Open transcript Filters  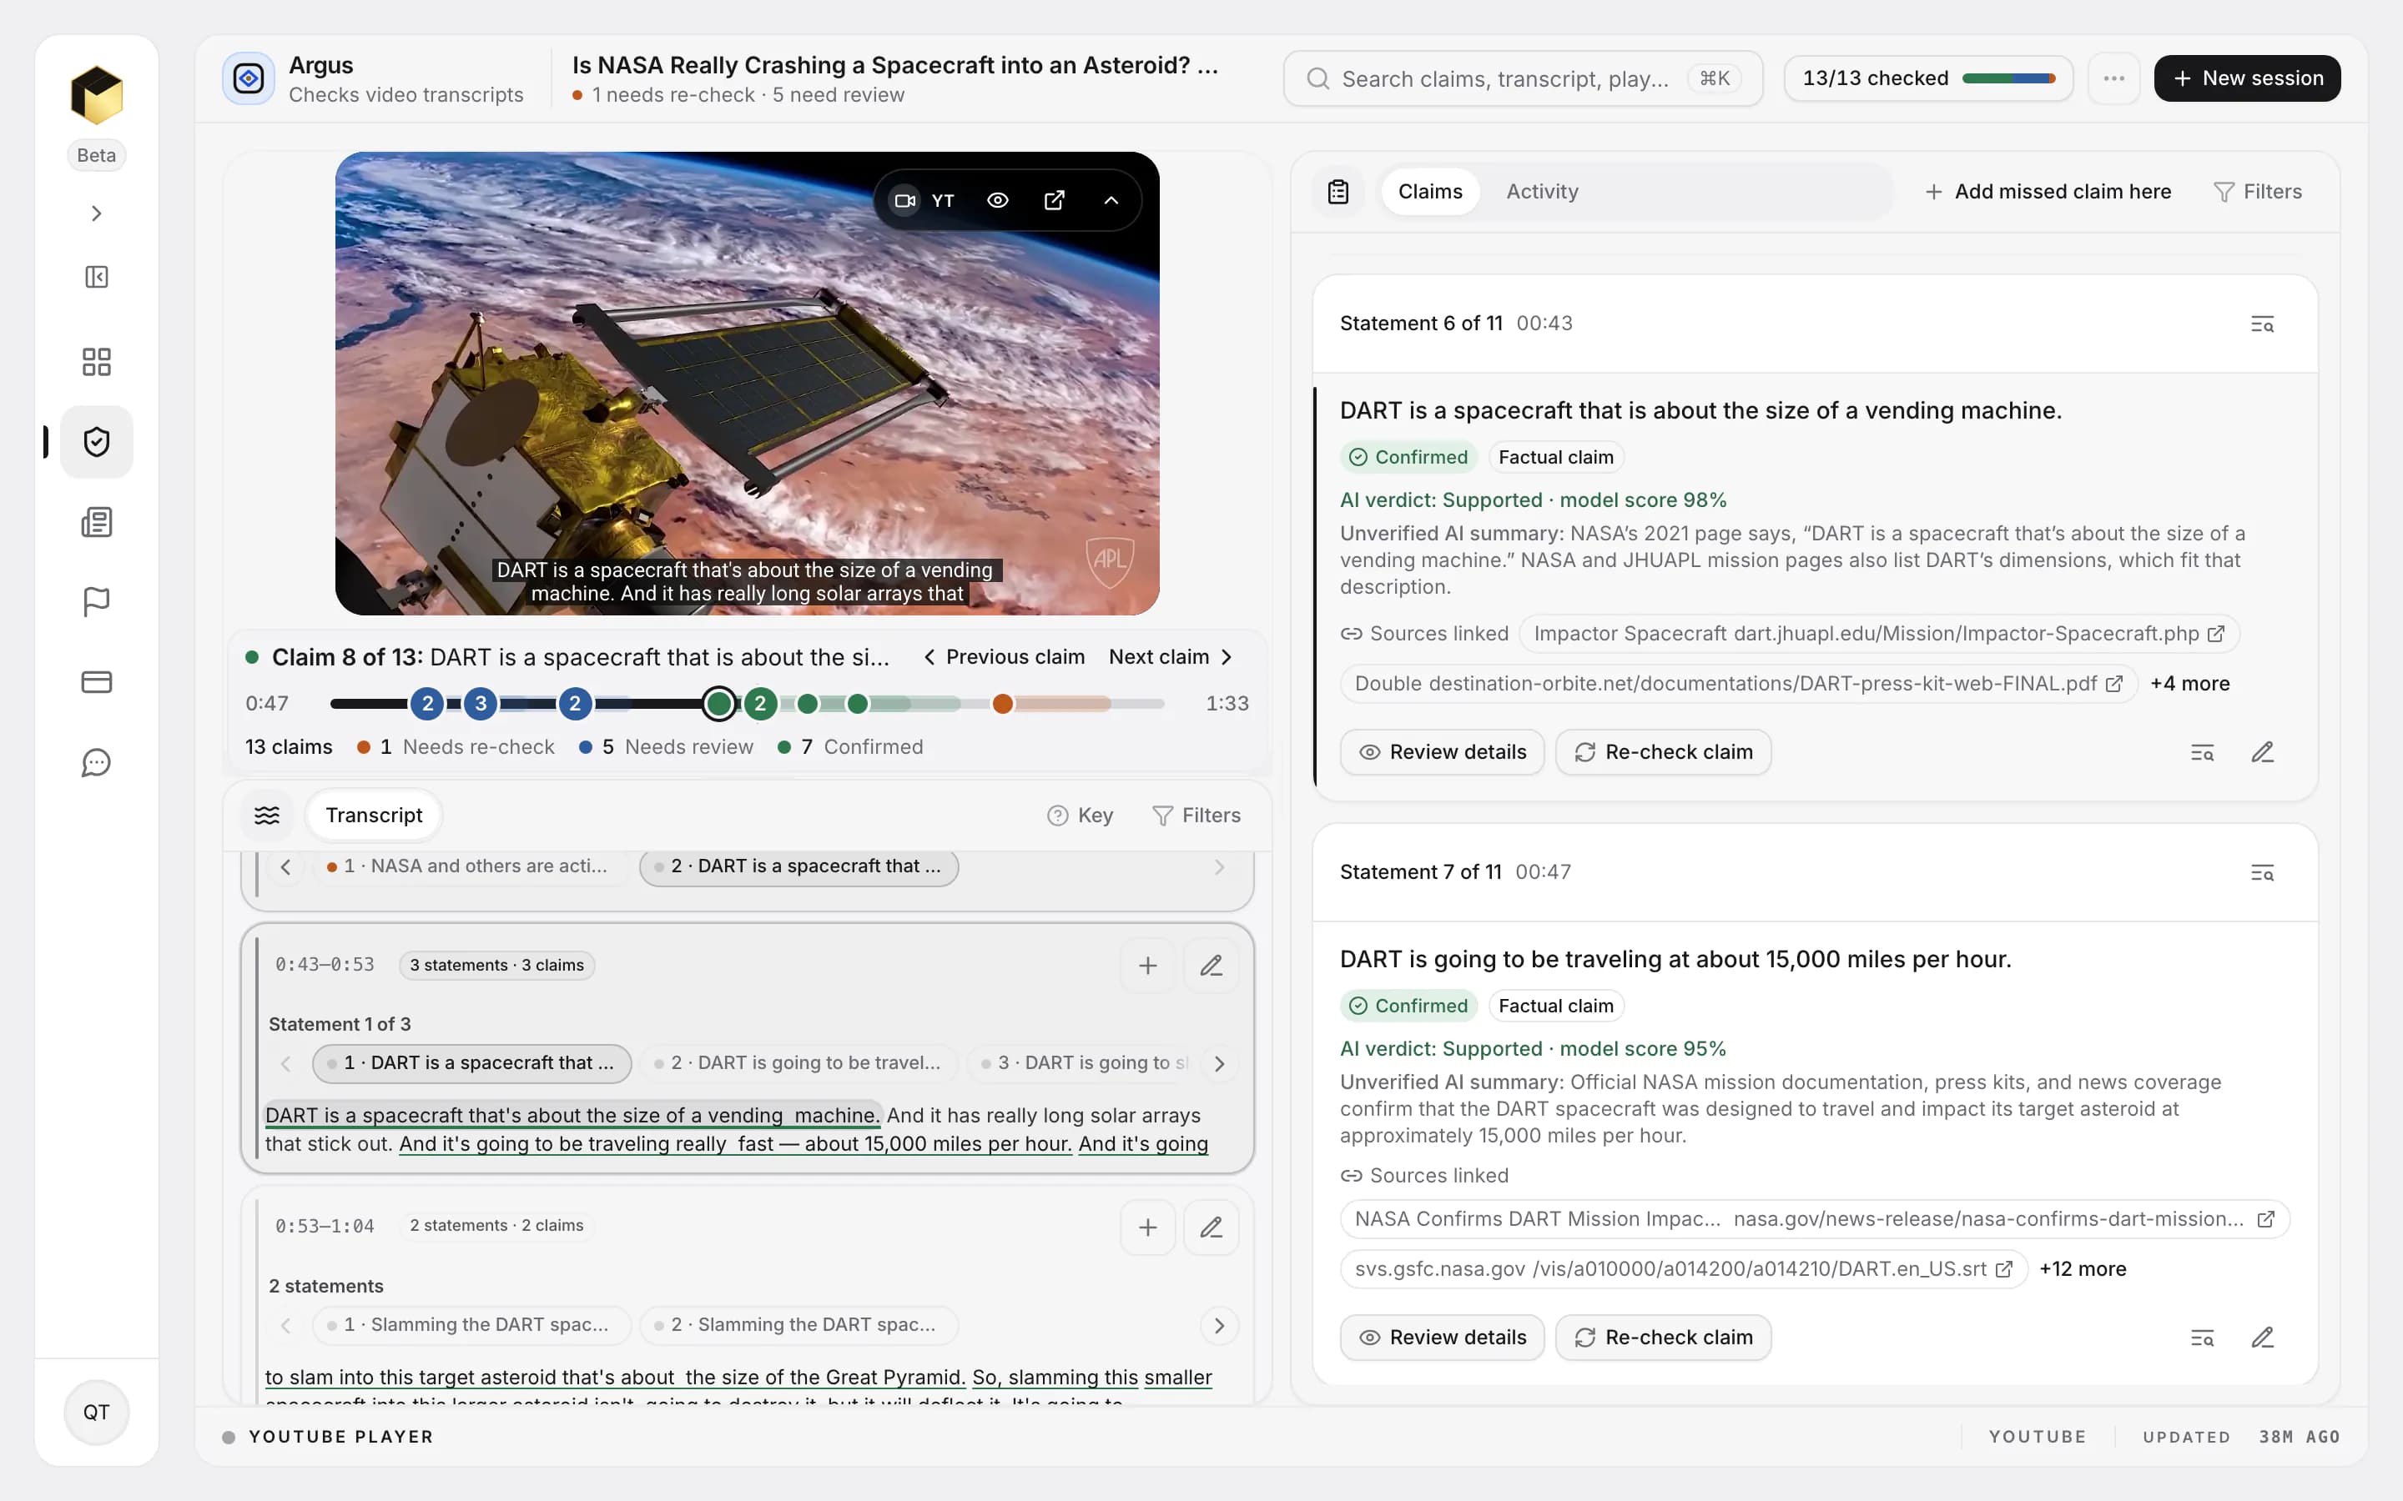click(x=1196, y=816)
